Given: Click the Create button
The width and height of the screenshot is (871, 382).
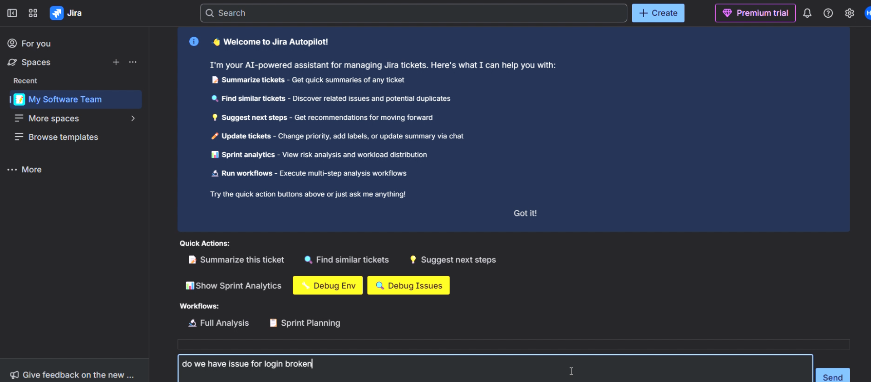Looking at the screenshot, I should click(658, 13).
